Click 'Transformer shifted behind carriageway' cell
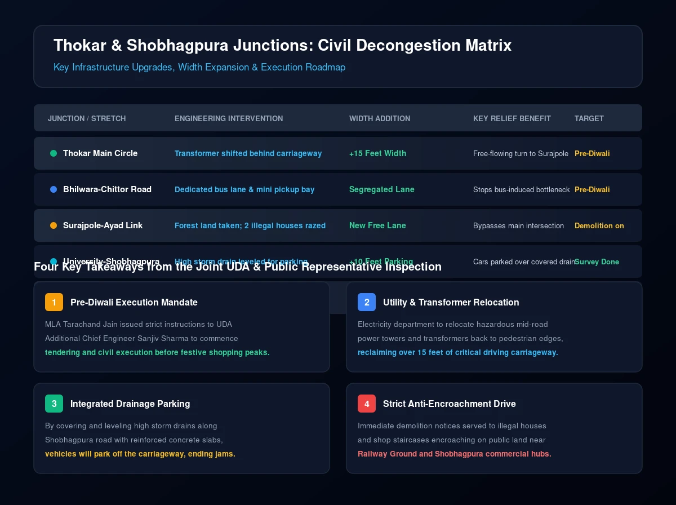The height and width of the screenshot is (505, 676). tap(248, 153)
